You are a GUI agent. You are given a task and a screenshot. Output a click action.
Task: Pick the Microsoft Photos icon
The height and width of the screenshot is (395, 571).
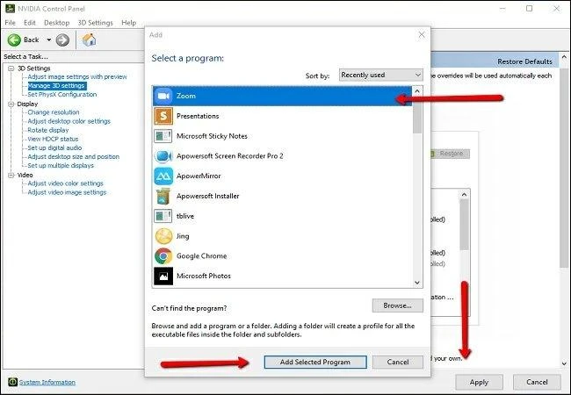[163, 276]
